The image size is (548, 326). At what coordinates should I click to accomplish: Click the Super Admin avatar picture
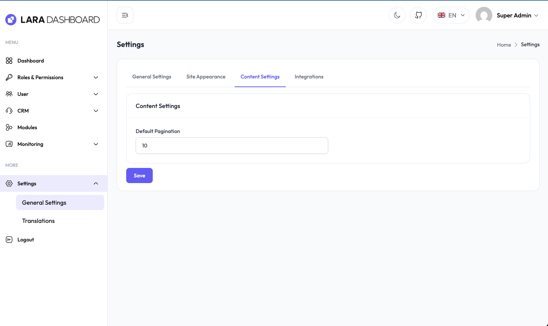coord(484,15)
